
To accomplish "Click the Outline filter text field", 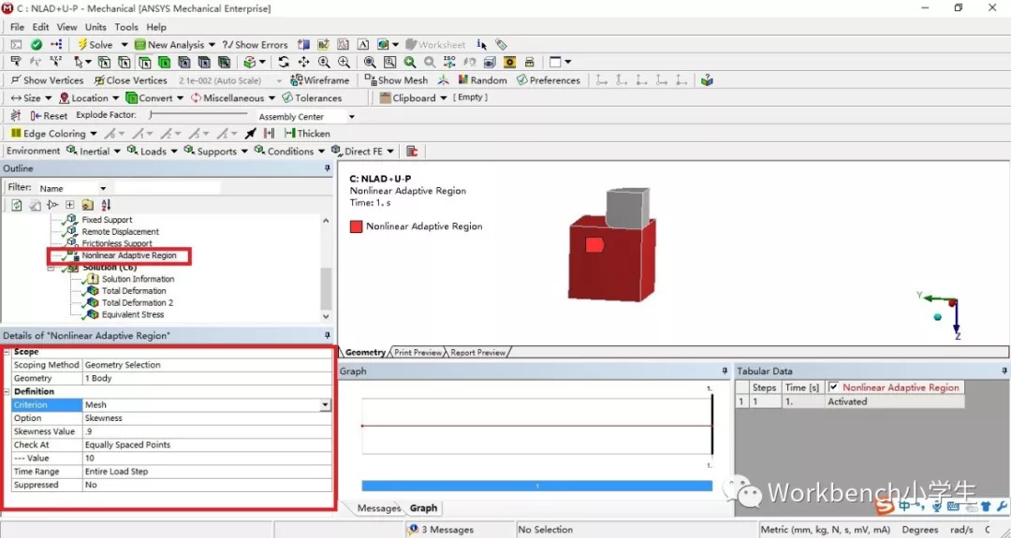I will 168,188.
